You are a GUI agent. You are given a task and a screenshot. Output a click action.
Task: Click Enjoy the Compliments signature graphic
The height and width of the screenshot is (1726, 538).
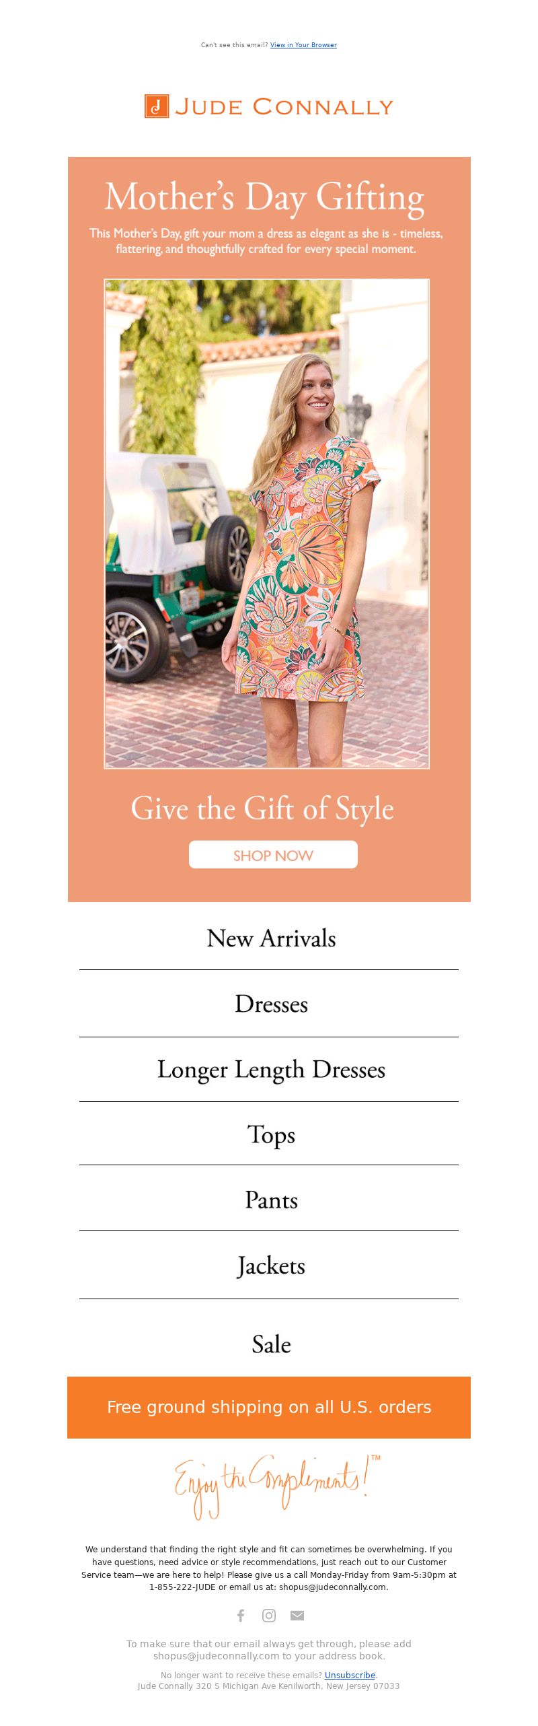(277, 1486)
